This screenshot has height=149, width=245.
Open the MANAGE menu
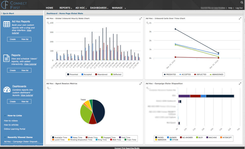point(119,8)
